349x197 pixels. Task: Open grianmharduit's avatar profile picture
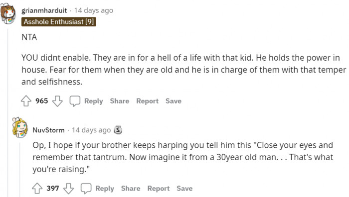(8, 13)
